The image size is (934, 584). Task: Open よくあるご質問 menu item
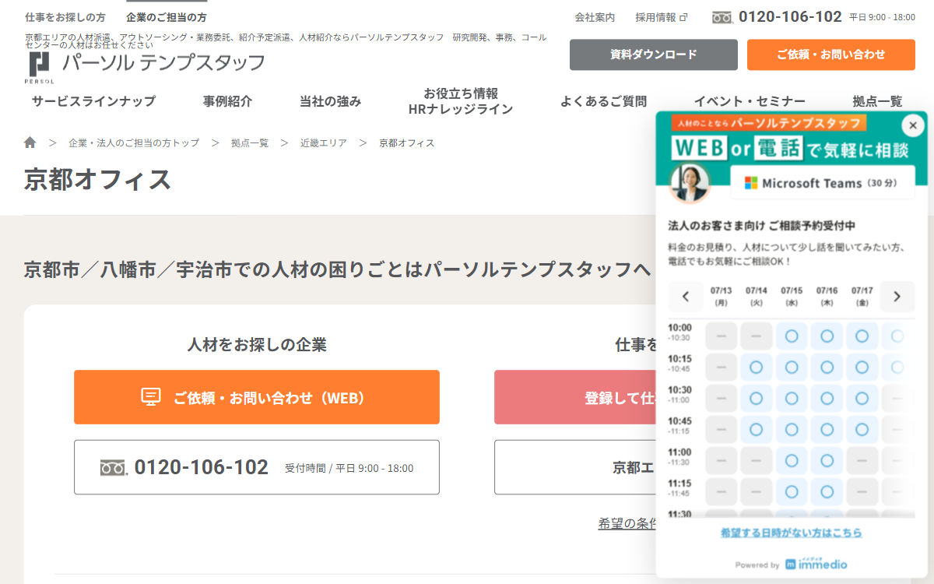[x=603, y=101]
